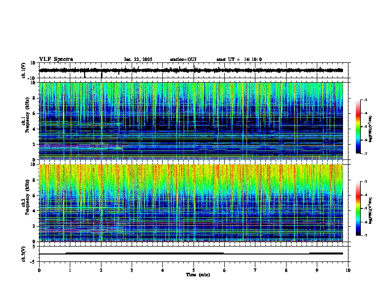Click inside the ch.2 spectrogram panel
The width and height of the screenshot is (392, 303).
click(x=191, y=203)
